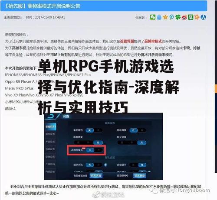Click the announcement title 高帧率模式开启说明公告
Screen dimensions: 217x200
click(54, 6)
